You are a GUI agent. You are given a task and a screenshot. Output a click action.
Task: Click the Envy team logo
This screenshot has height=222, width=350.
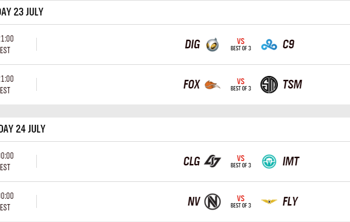click(212, 202)
